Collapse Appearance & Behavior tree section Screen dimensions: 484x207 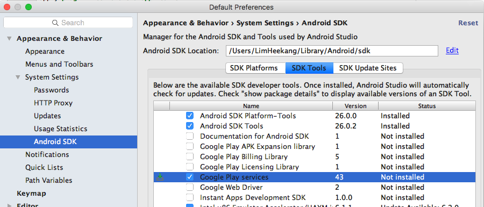[x=9, y=39]
